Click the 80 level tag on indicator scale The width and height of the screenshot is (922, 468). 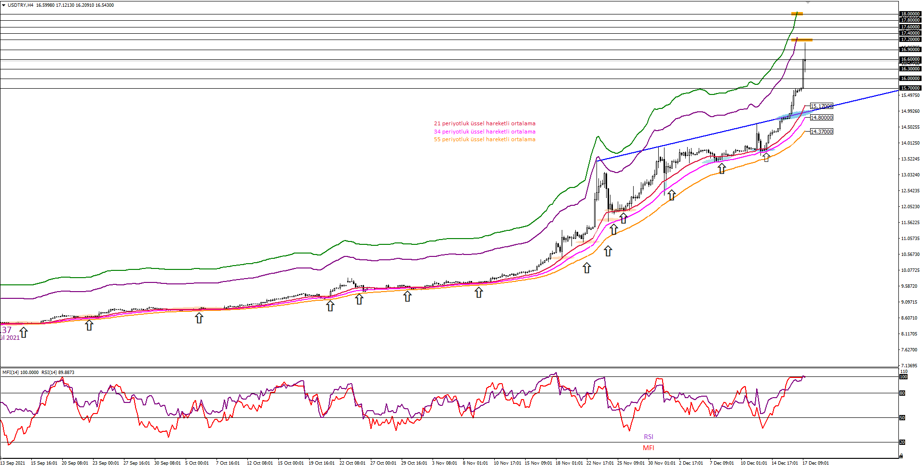pyautogui.click(x=903, y=393)
